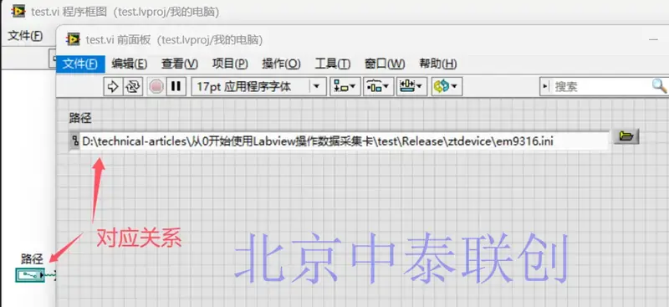Open 文件(F) menu in block diagram window
This screenshot has width=669, height=307.
pyautogui.click(x=26, y=36)
